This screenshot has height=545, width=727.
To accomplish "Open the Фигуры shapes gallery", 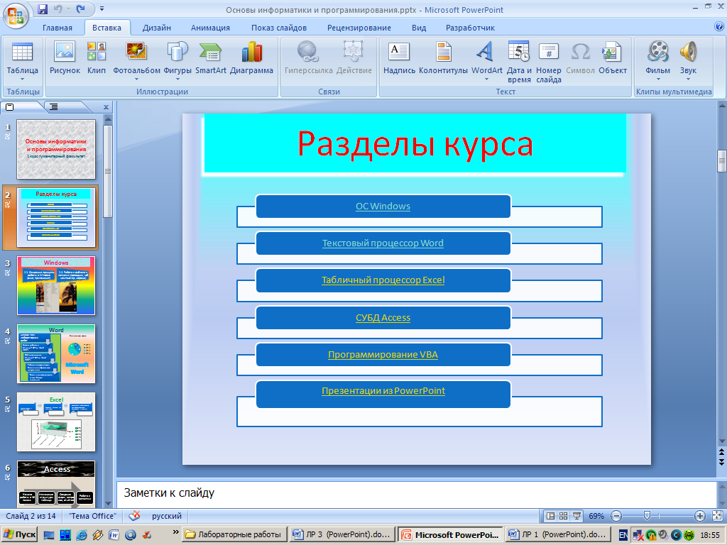I will click(x=177, y=61).
